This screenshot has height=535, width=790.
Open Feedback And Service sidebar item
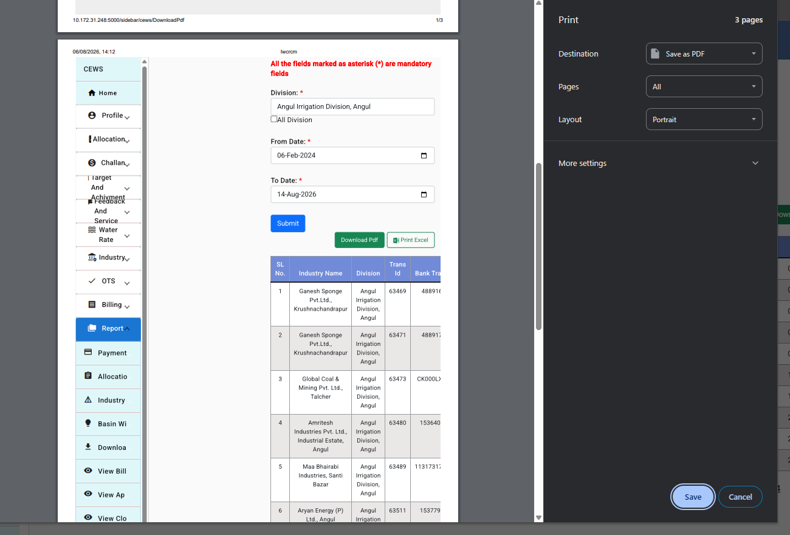click(108, 211)
